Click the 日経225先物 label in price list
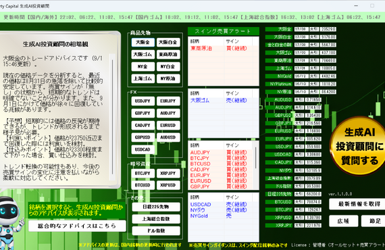Image resolution: width=385 pixels, height=250 pixels. [279, 194]
